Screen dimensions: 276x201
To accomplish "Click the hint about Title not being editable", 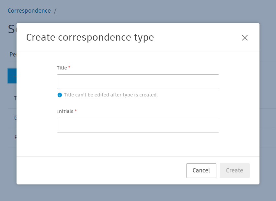I will (111, 95).
